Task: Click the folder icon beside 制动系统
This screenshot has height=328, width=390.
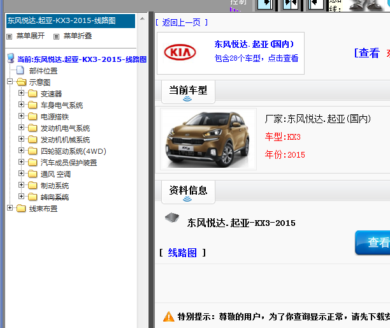Action: coord(32,185)
